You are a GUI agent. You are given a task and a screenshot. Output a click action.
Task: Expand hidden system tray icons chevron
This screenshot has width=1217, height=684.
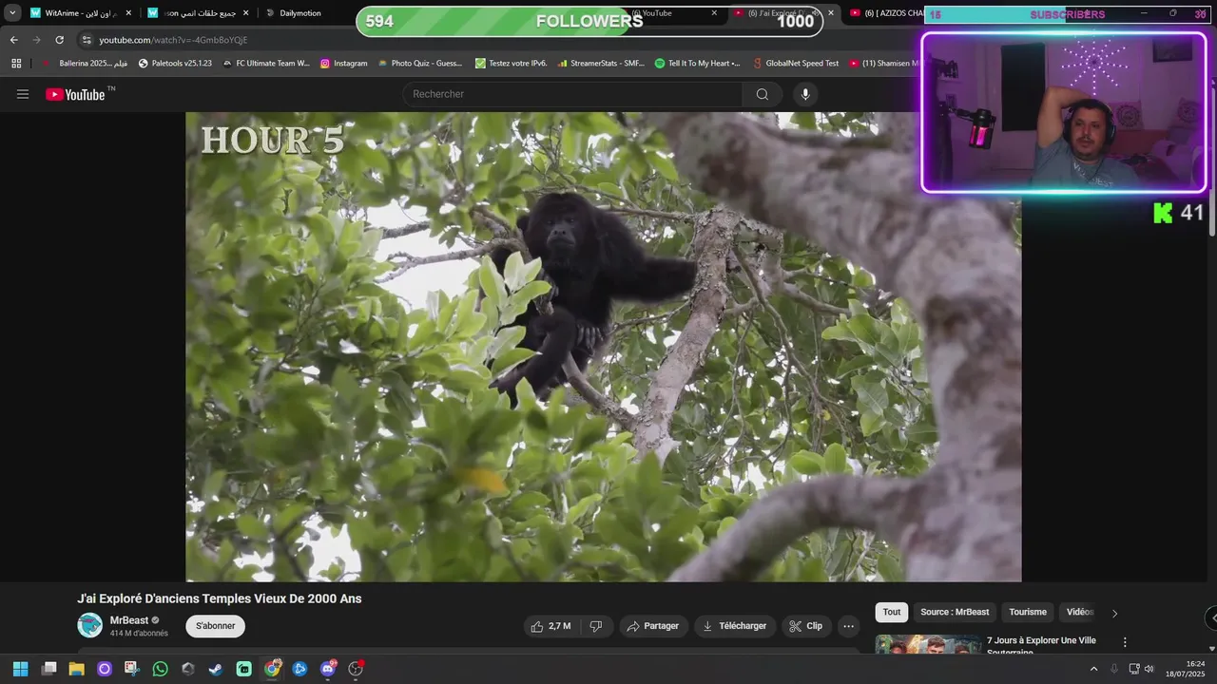point(1093,669)
